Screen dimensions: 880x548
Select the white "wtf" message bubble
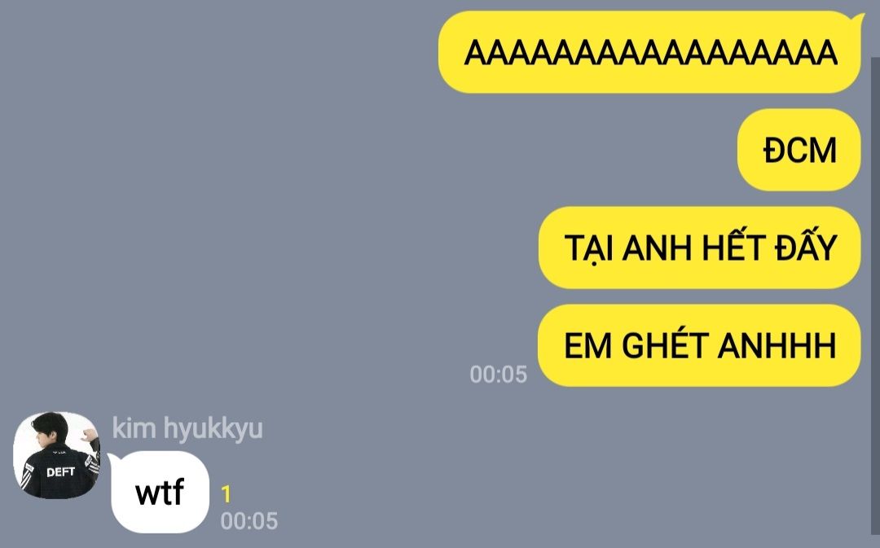pyautogui.click(x=160, y=492)
